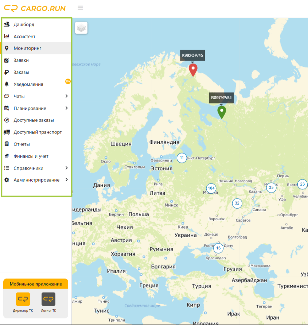Image resolution: width=308 pixels, height=325 pixels.
Task: Open the cluster of 23 near Yekaterinburg
Action: coord(303,184)
